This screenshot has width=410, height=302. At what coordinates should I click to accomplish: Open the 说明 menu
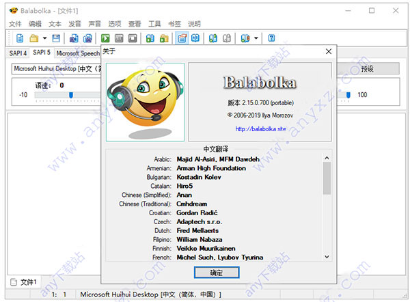(194, 24)
